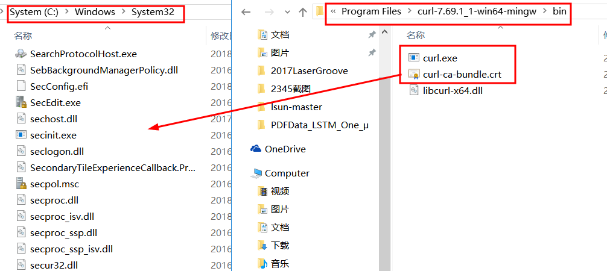Image resolution: width=607 pixels, height=271 pixels.
Task: Expand the chevron after Program Files
Action: [410, 11]
